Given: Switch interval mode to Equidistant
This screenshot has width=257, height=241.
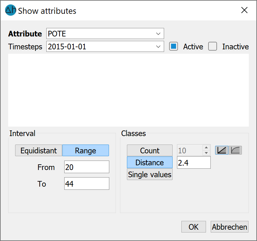Looking at the screenshot, I should click(38, 151).
